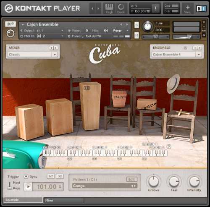Click the Groove knob
This screenshot has height=207, width=210.
[154, 181]
